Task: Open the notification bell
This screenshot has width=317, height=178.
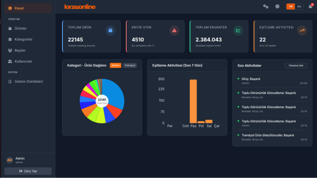Action: pos(311,6)
